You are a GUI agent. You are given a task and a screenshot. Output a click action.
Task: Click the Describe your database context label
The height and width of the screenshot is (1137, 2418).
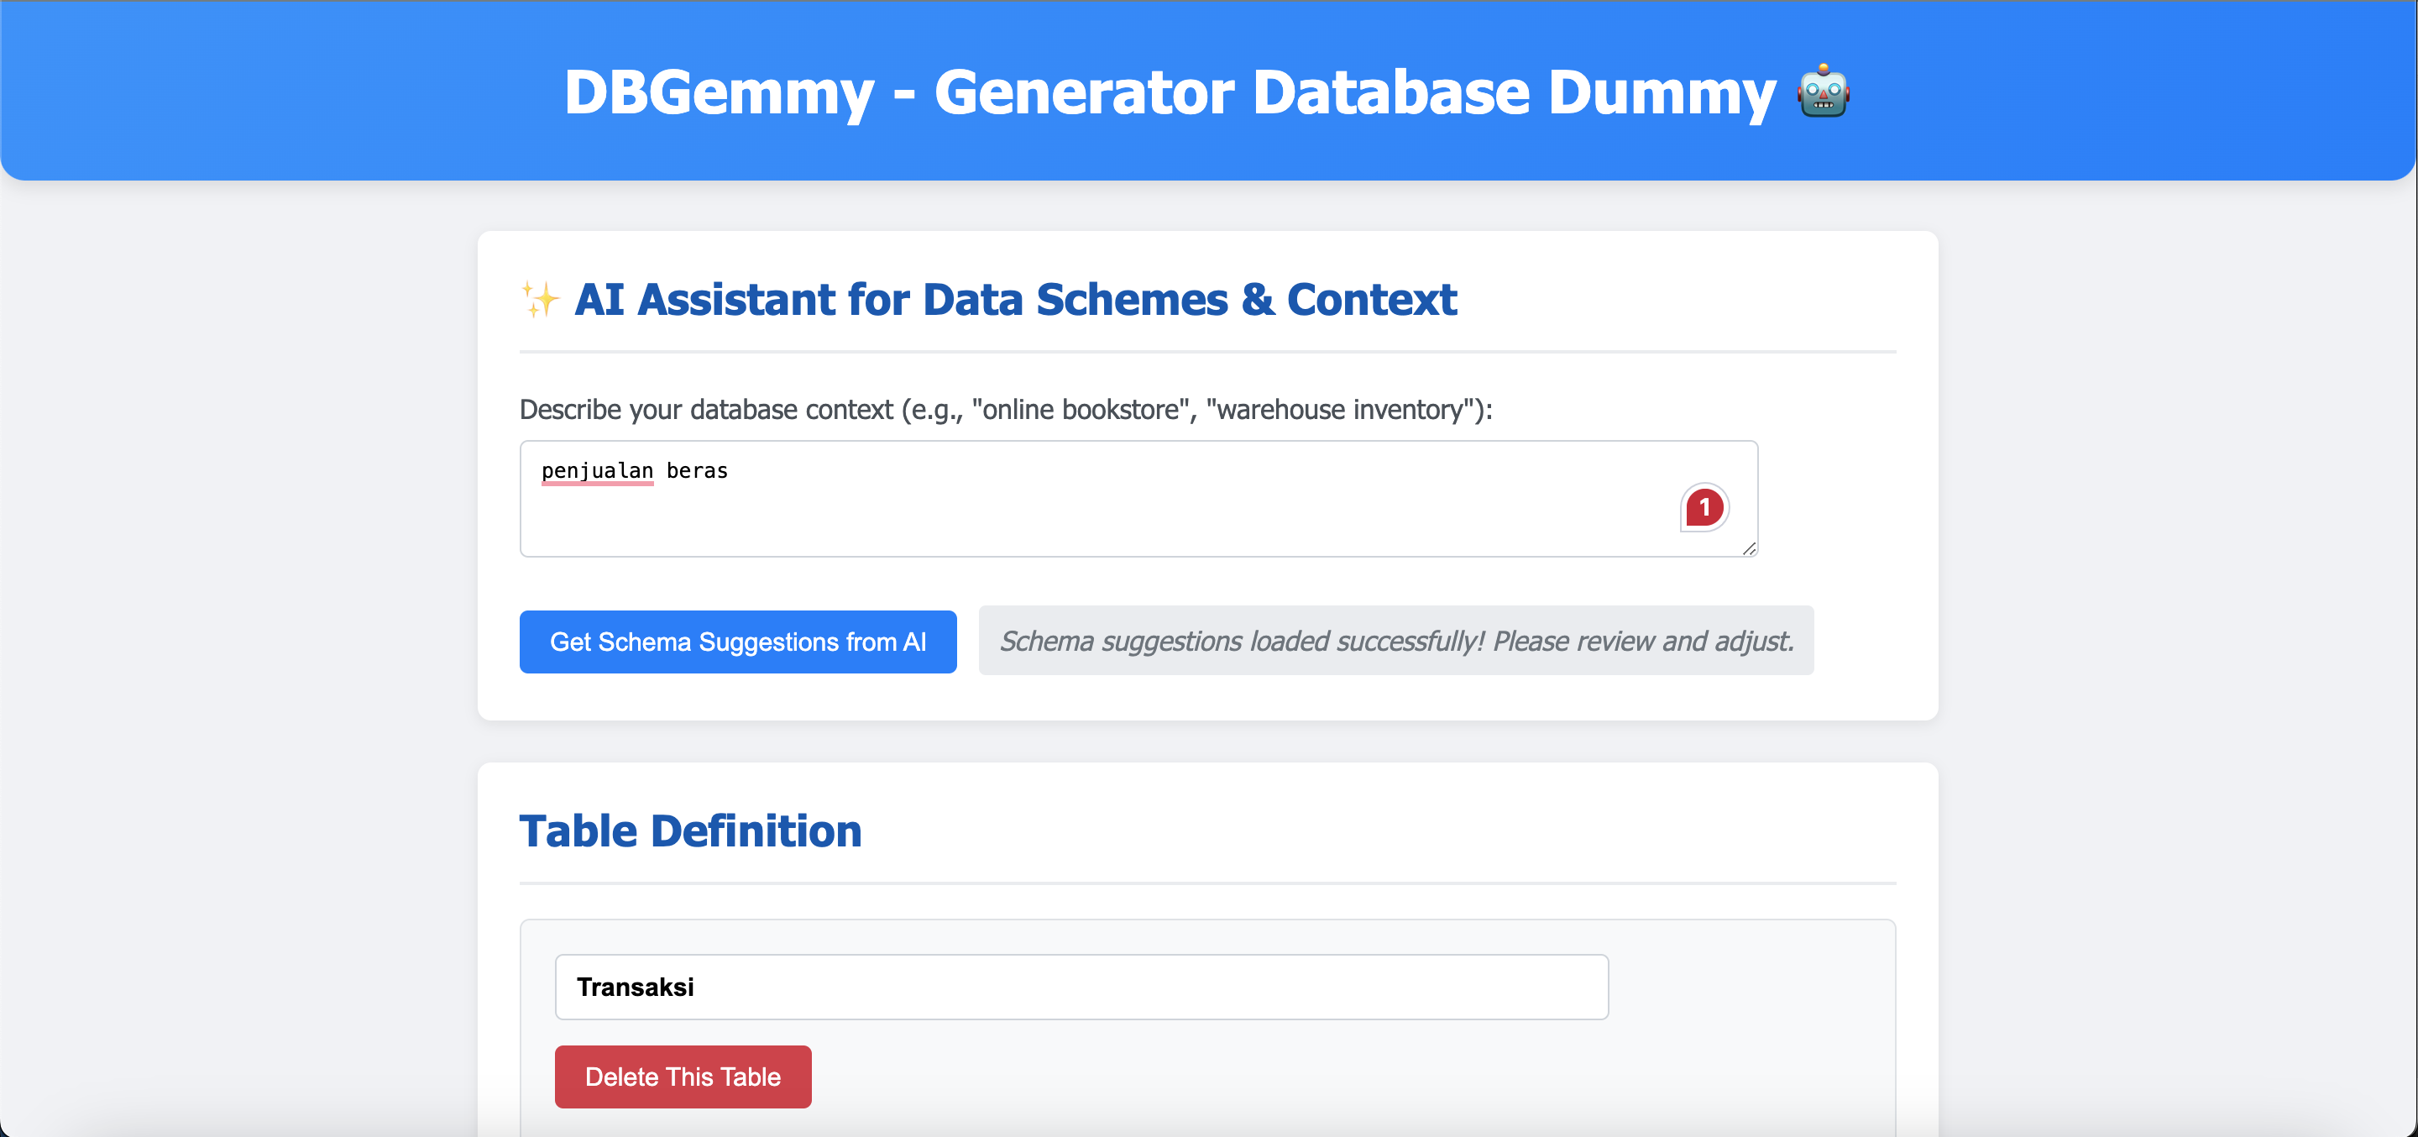tap(1005, 411)
